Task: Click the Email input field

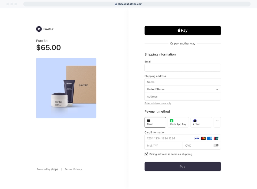Action: click(183, 68)
